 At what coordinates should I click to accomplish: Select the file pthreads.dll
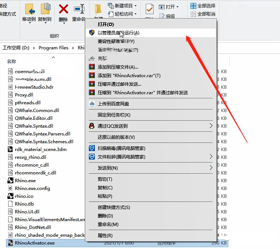coord(28,103)
